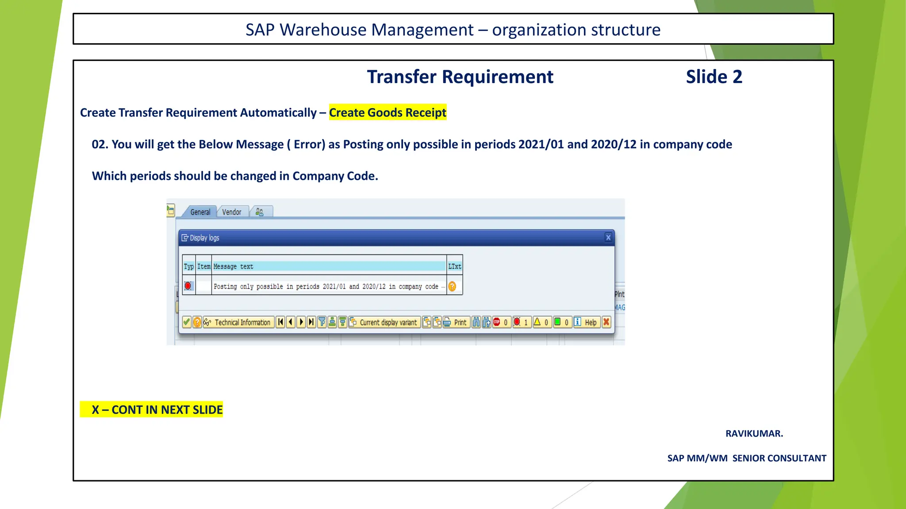Image resolution: width=906 pixels, height=509 pixels.
Task: Go to next page of log
Action: tap(301, 322)
